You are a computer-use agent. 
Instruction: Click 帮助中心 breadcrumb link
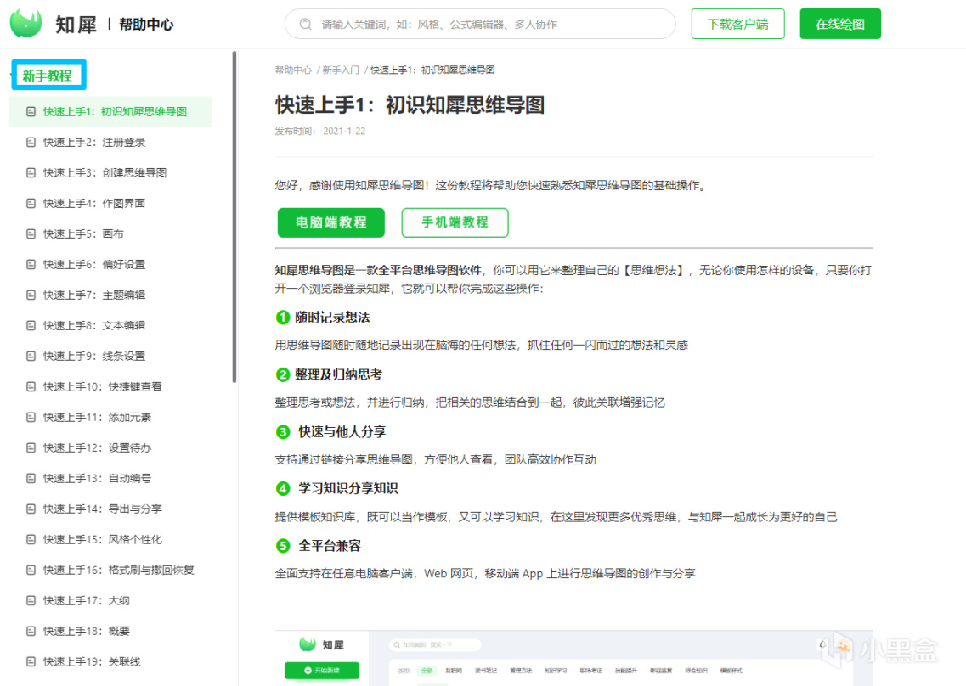coord(293,70)
